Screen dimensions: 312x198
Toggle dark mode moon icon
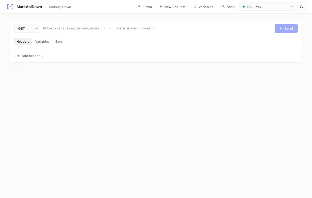tap(302, 7)
